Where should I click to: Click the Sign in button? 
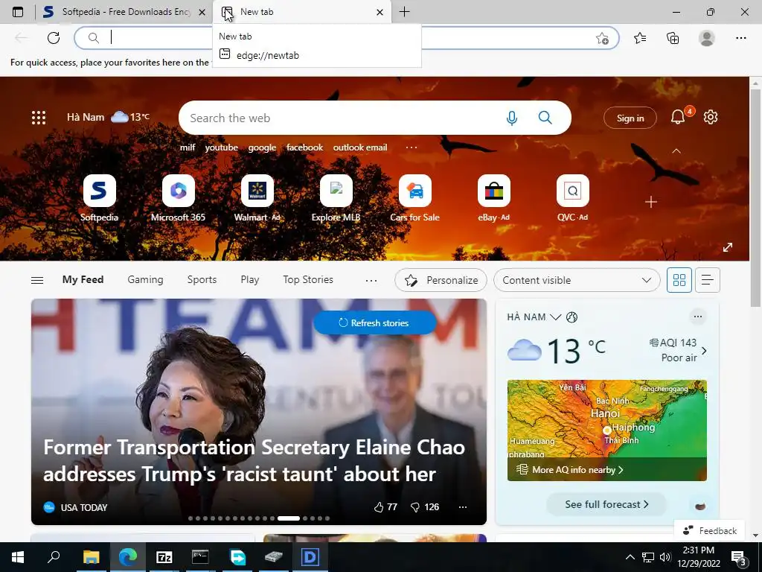coord(630,118)
